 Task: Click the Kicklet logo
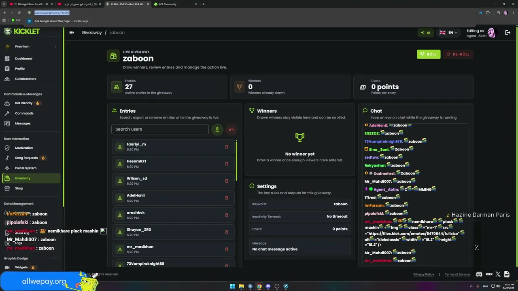point(22,31)
